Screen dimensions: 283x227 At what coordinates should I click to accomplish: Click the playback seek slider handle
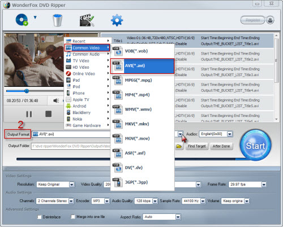click(27, 91)
